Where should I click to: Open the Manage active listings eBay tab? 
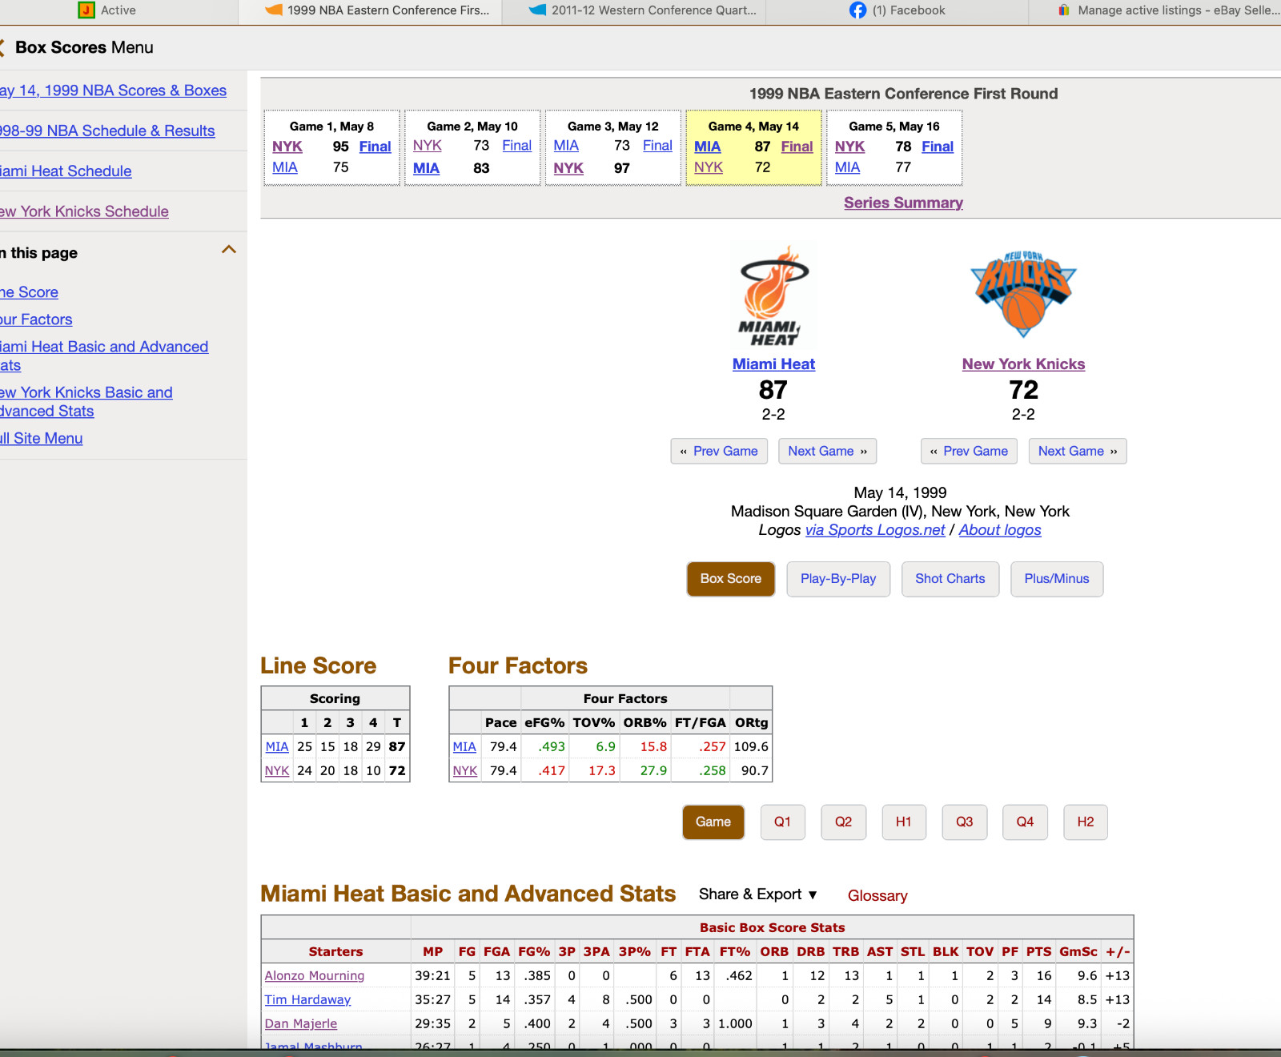(1155, 11)
